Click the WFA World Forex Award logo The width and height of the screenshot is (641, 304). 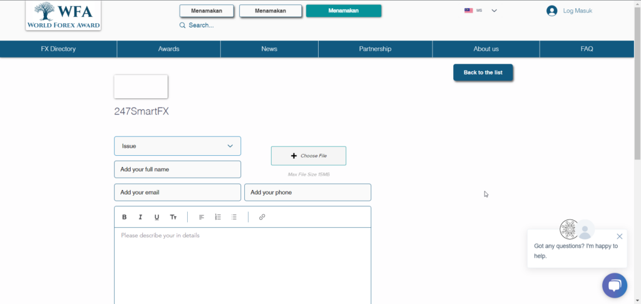click(x=63, y=16)
